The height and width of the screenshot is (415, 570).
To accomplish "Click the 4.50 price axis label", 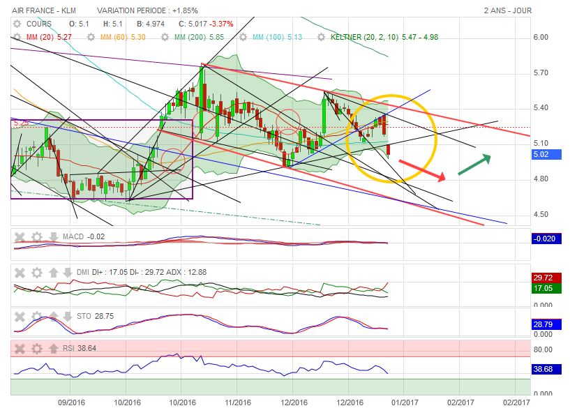I will pyautogui.click(x=541, y=214).
